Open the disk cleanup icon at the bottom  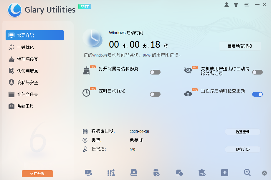pos(134,173)
